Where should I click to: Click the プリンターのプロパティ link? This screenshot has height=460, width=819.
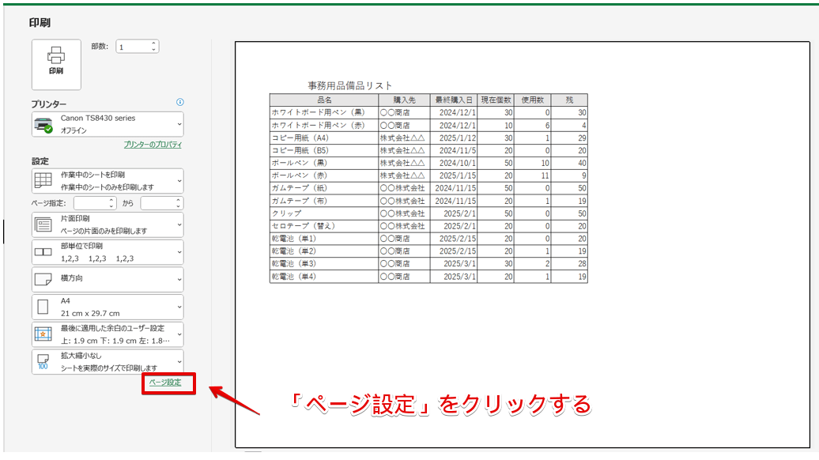point(153,145)
